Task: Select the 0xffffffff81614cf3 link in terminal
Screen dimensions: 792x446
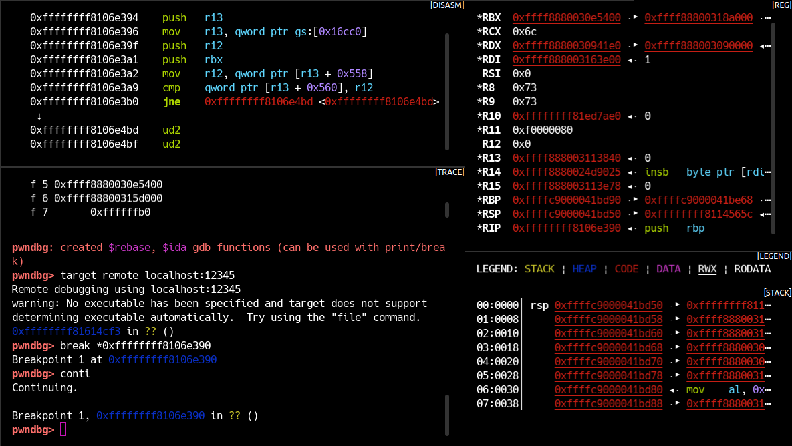Action: point(65,331)
